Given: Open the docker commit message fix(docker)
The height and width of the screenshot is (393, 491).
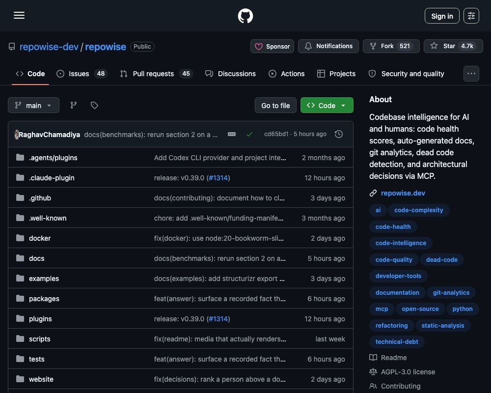Looking at the screenshot, I should click(x=219, y=238).
